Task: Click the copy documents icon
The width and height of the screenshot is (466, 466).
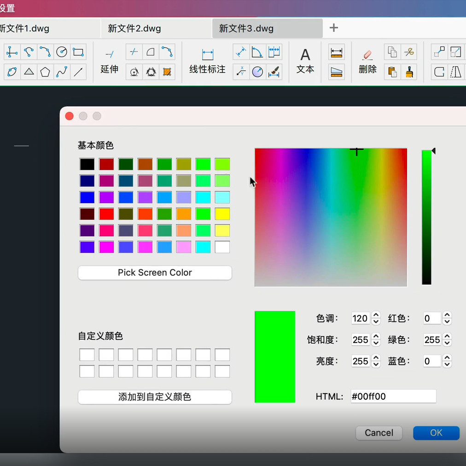Action: pyautogui.click(x=392, y=52)
